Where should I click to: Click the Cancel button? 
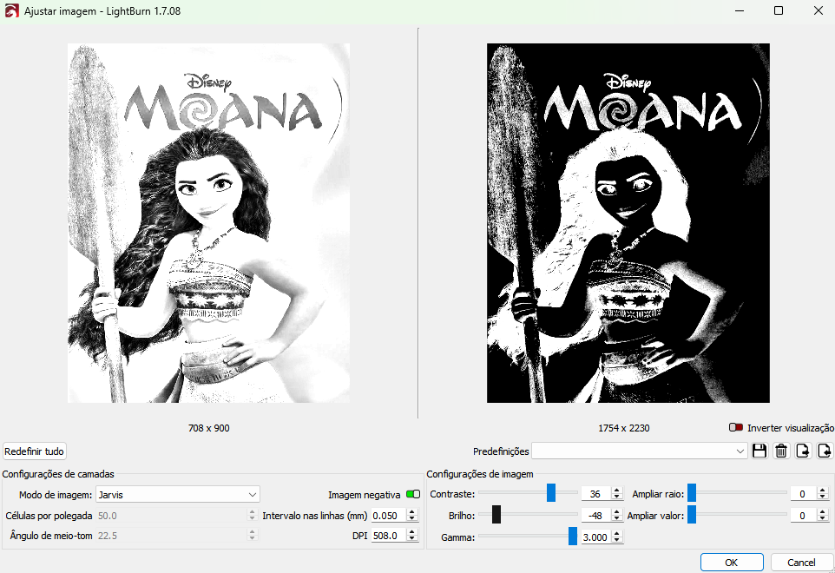pyautogui.click(x=802, y=562)
